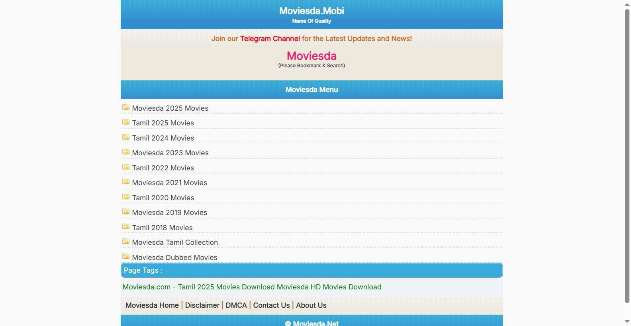
Task: Click the Moviesda.Mobi site title header
Action: (312, 11)
